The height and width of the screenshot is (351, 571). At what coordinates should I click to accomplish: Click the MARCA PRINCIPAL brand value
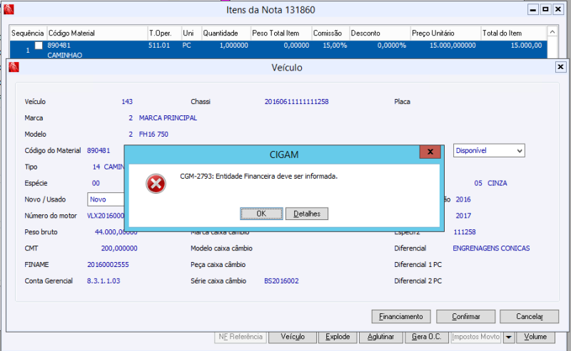pyautogui.click(x=168, y=118)
